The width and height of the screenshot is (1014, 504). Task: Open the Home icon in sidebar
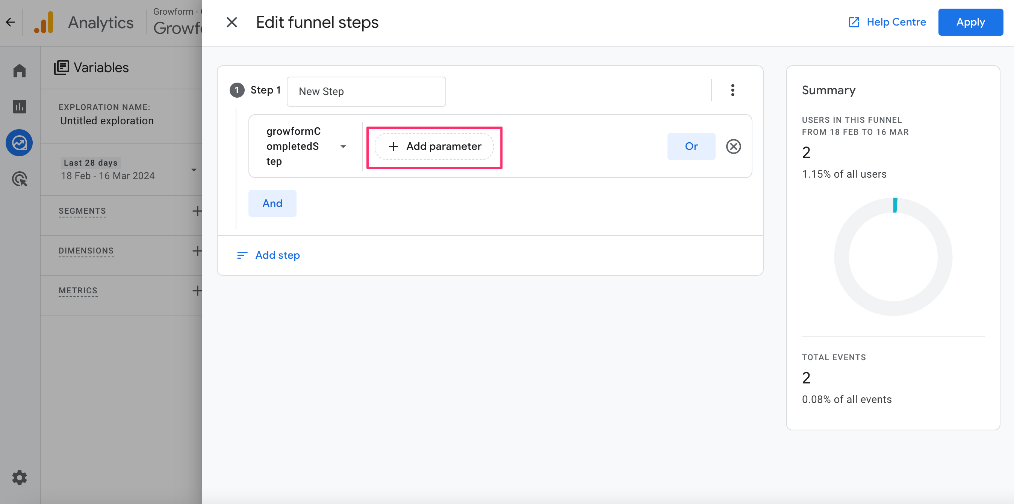click(x=19, y=71)
